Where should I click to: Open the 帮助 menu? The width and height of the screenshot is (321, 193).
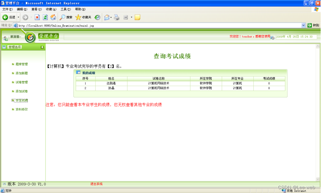pyautogui.click(x=80, y=9)
